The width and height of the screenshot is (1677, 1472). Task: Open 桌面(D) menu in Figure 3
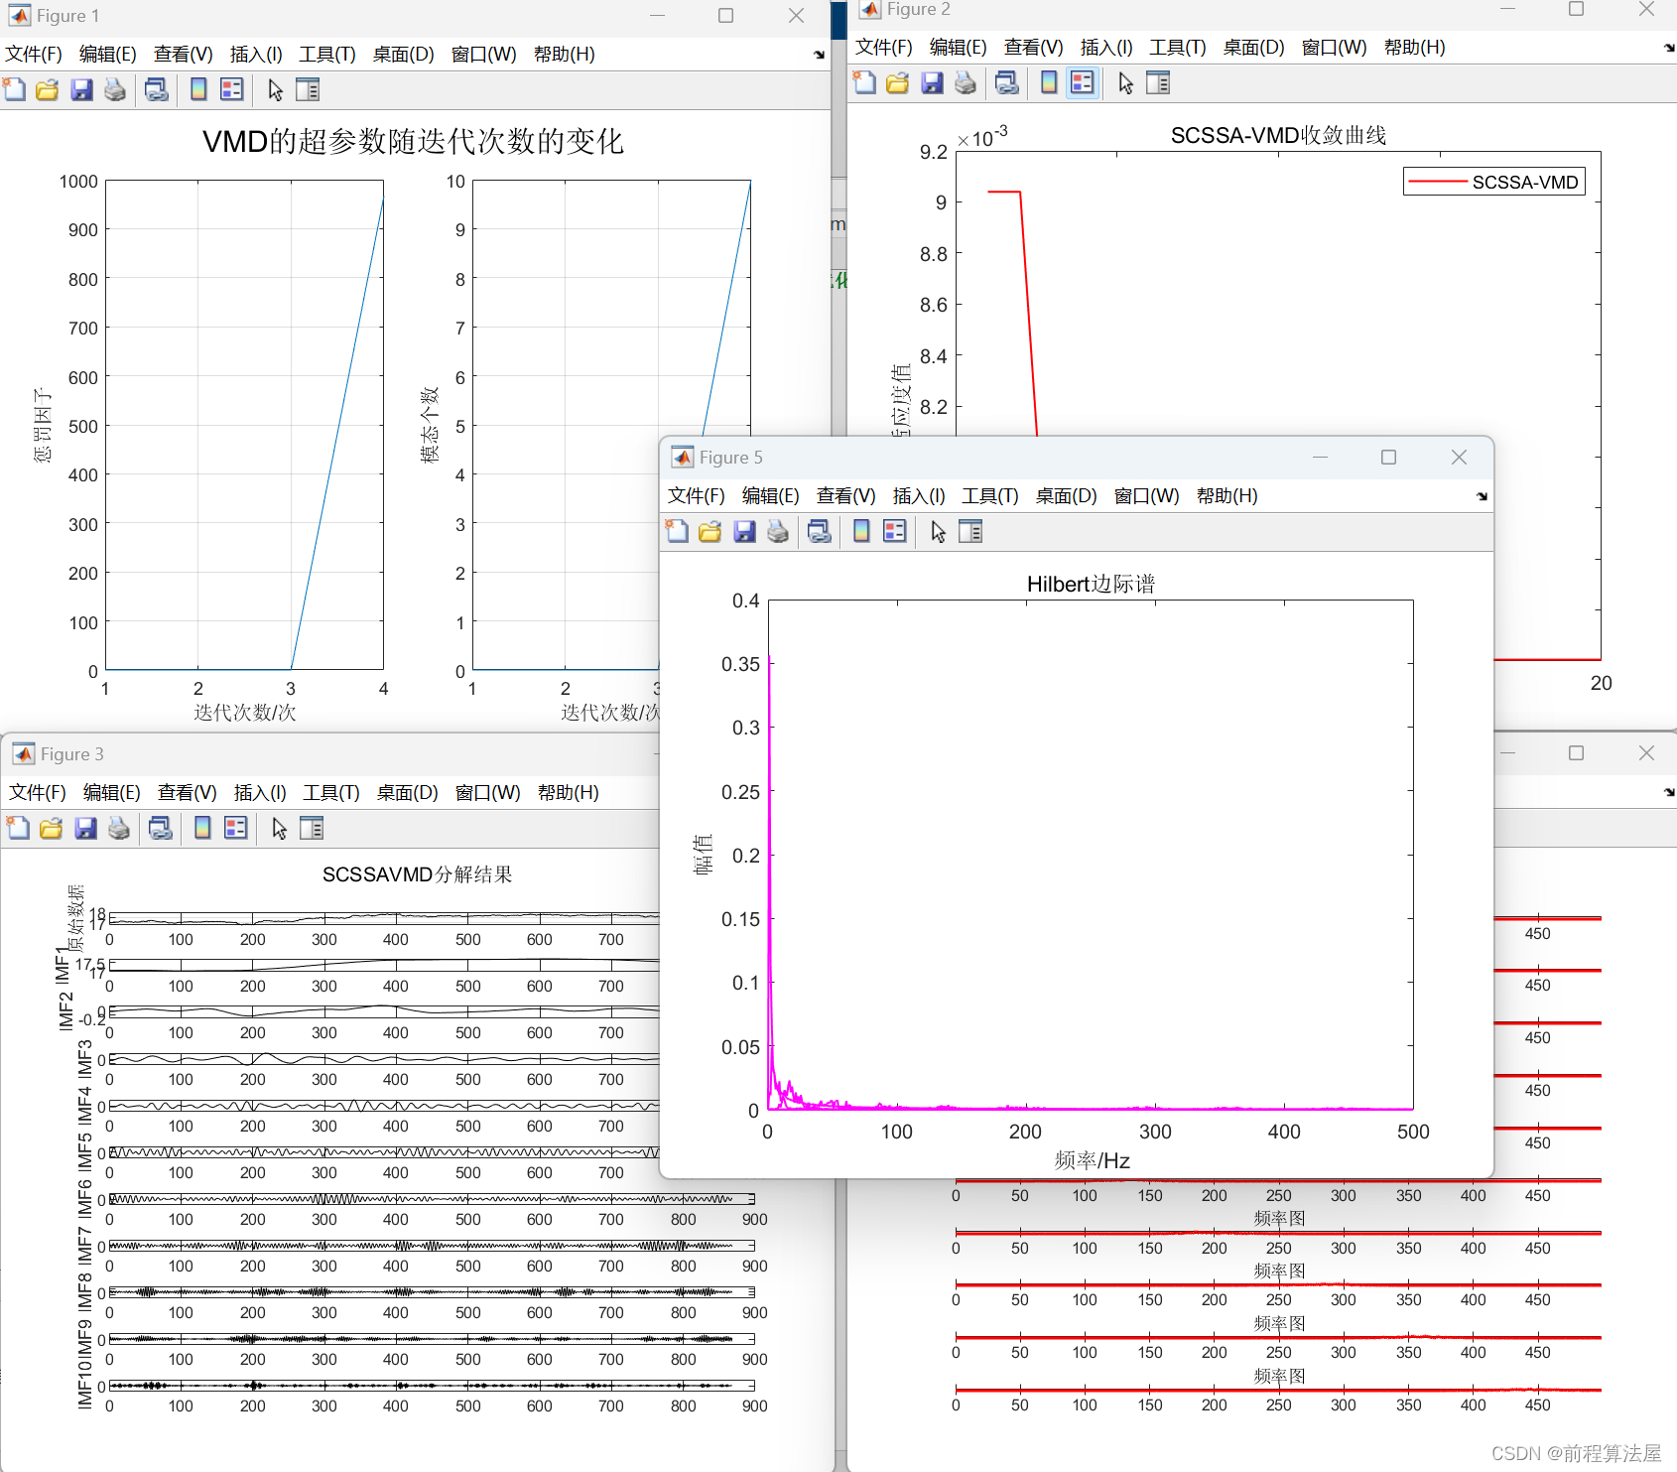(408, 793)
